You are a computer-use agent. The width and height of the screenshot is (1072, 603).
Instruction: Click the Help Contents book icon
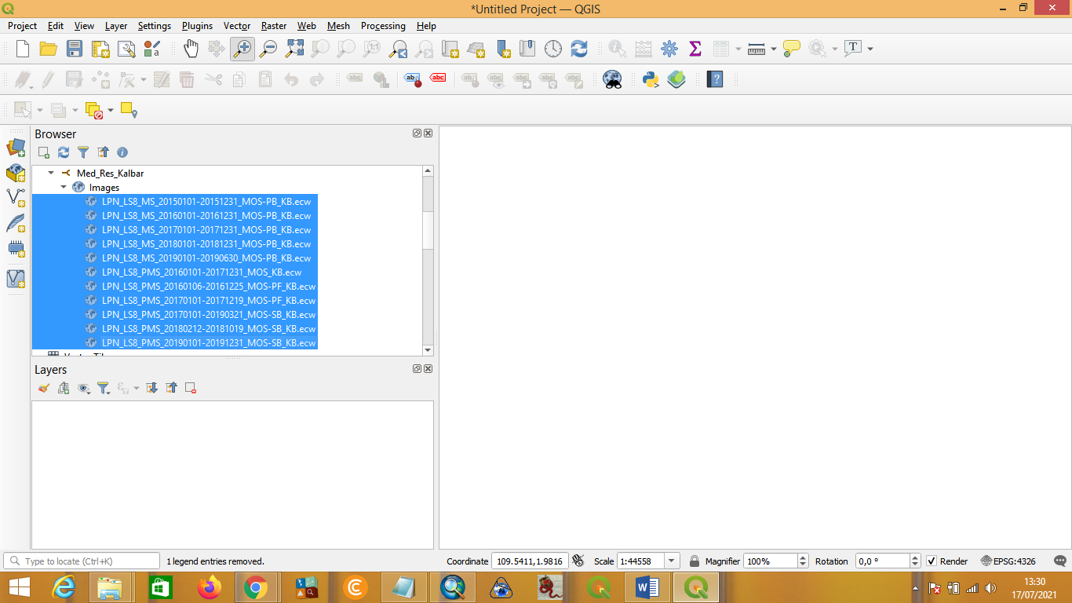[715, 79]
